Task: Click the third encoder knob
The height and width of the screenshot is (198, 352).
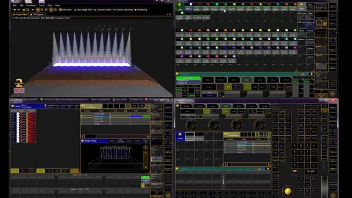Action: (x=237, y=125)
